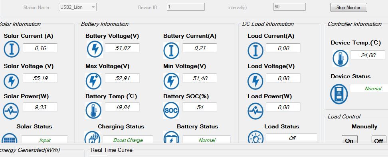Screen dimensions: 388x157
Task: Select Load Power value 0,00
Action: (x=283, y=107)
